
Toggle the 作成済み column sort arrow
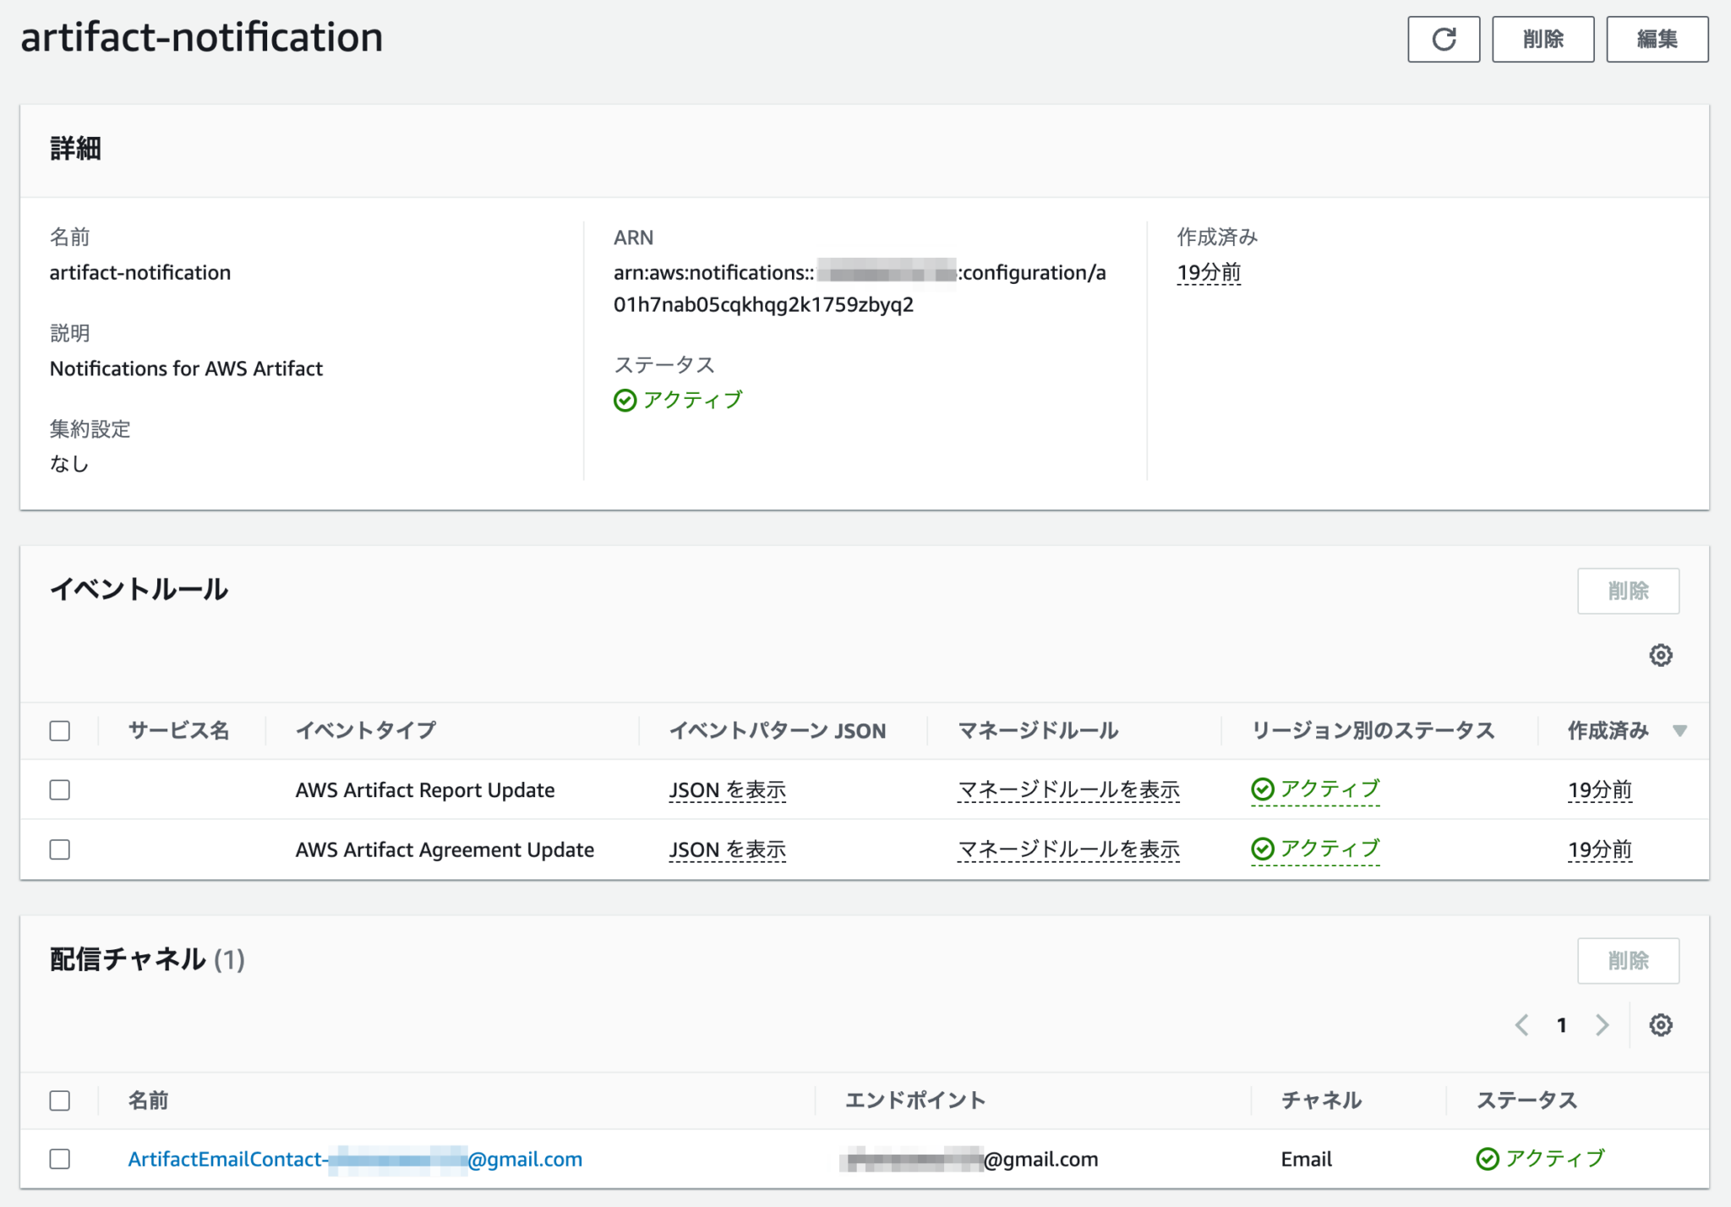click(1680, 730)
